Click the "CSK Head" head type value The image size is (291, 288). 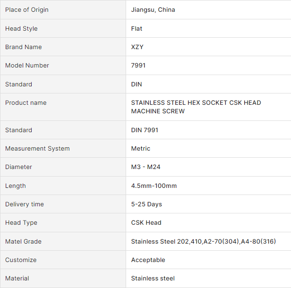point(146,222)
